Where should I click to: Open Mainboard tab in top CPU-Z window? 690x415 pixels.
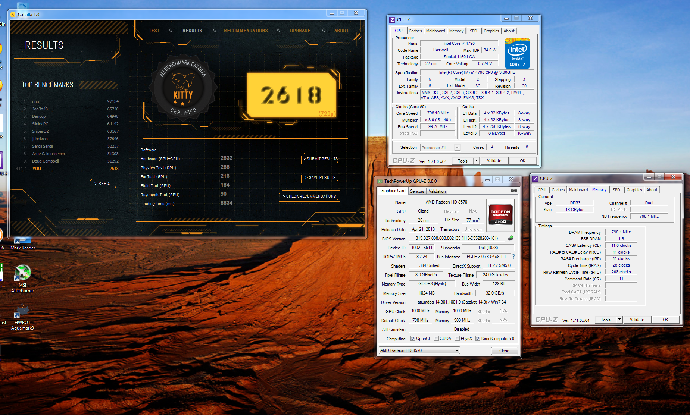[435, 31]
